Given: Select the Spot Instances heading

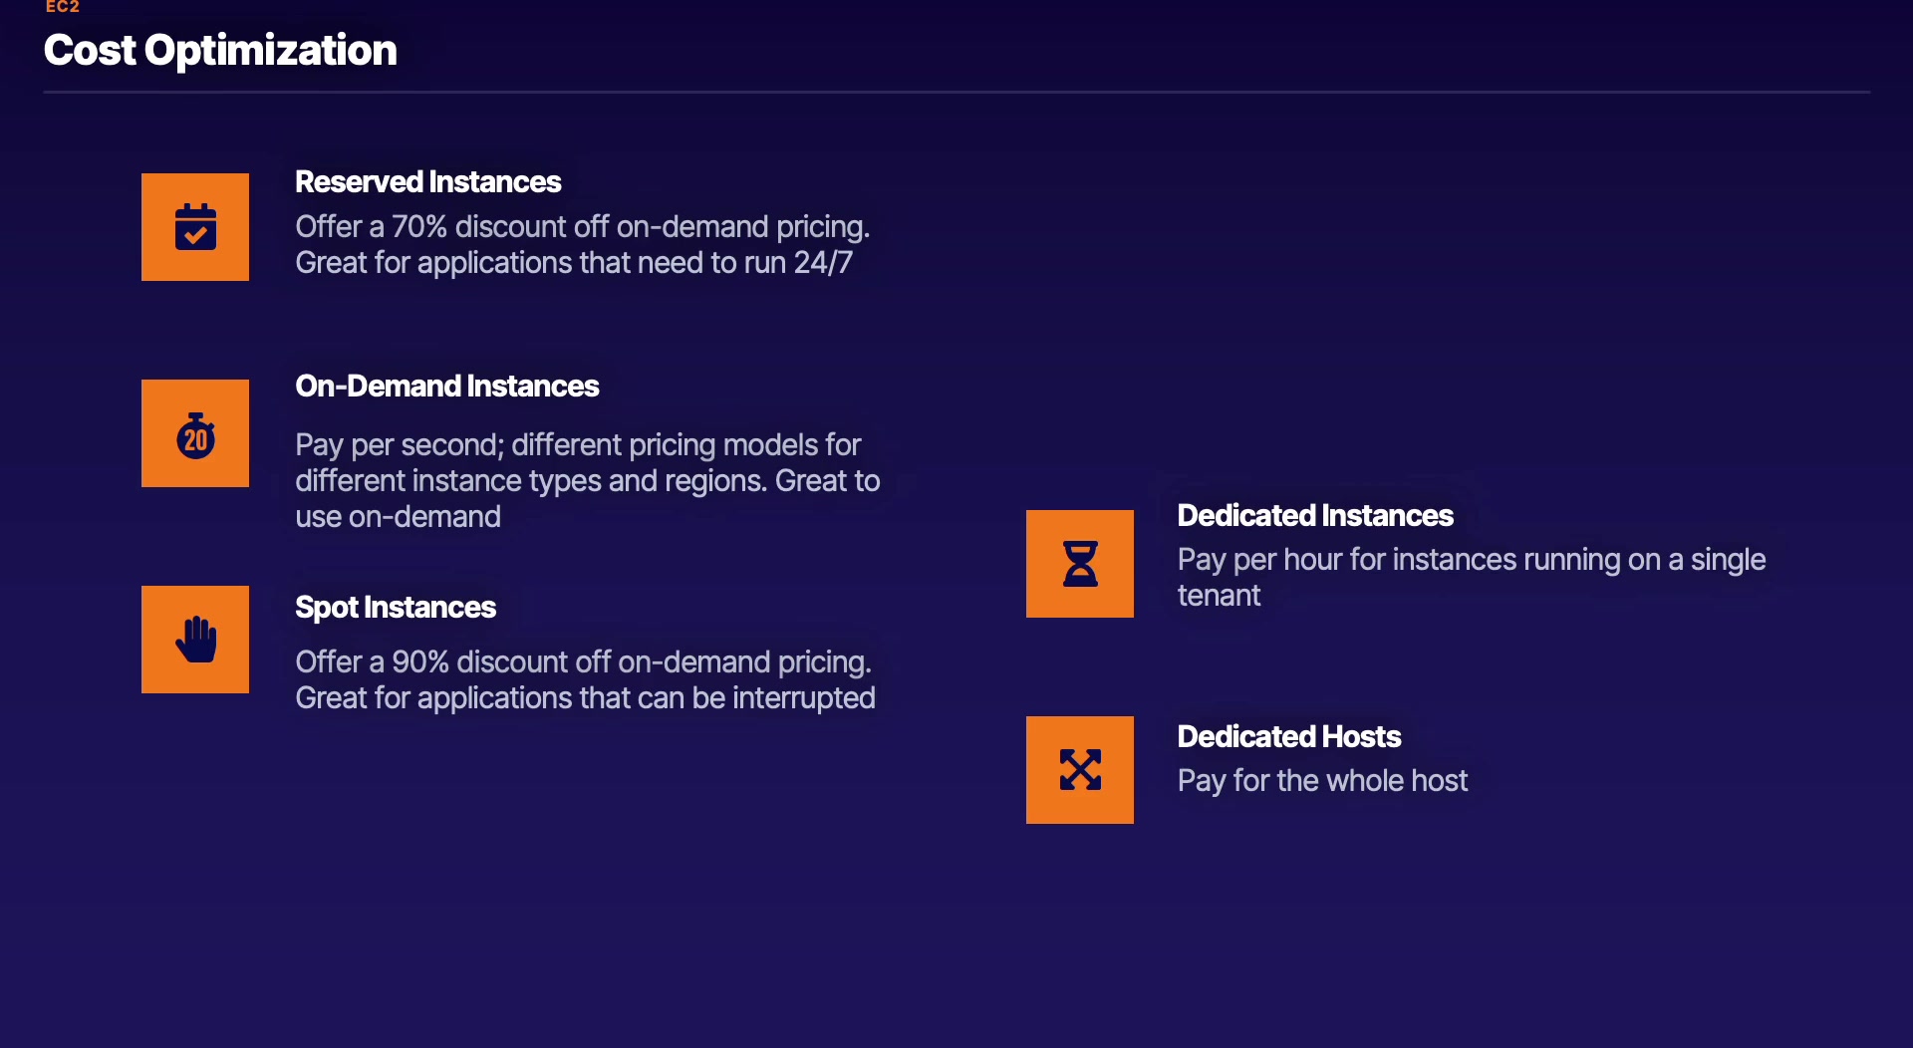Looking at the screenshot, I should 395,608.
